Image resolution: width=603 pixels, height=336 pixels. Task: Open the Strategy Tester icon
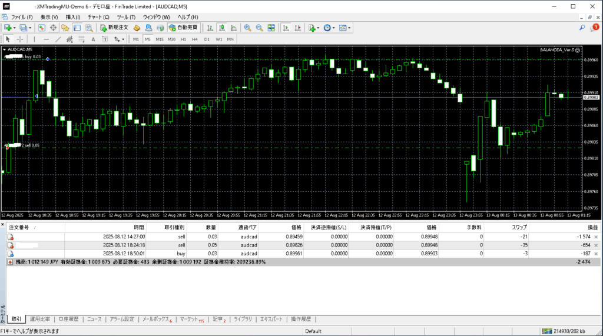click(89, 28)
